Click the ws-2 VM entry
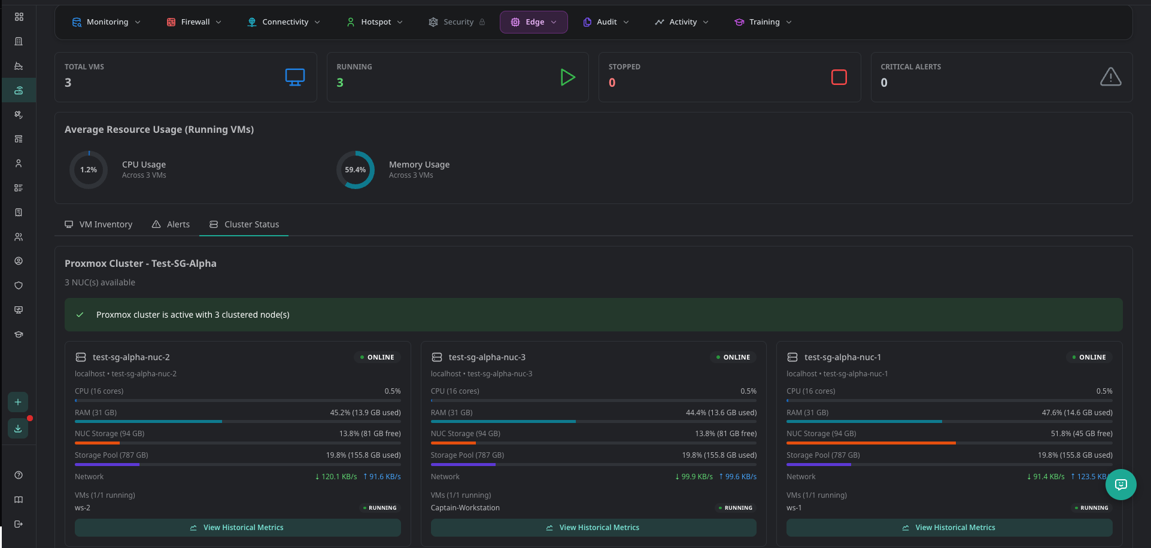The width and height of the screenshot is (1151, 548). click(83, 508)
